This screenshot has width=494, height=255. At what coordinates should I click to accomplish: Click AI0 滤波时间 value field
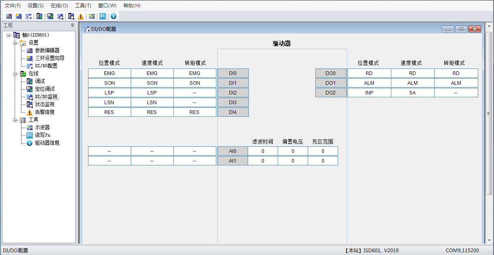263,151
